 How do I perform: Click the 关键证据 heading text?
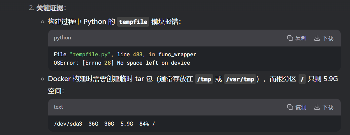(49, 8)
